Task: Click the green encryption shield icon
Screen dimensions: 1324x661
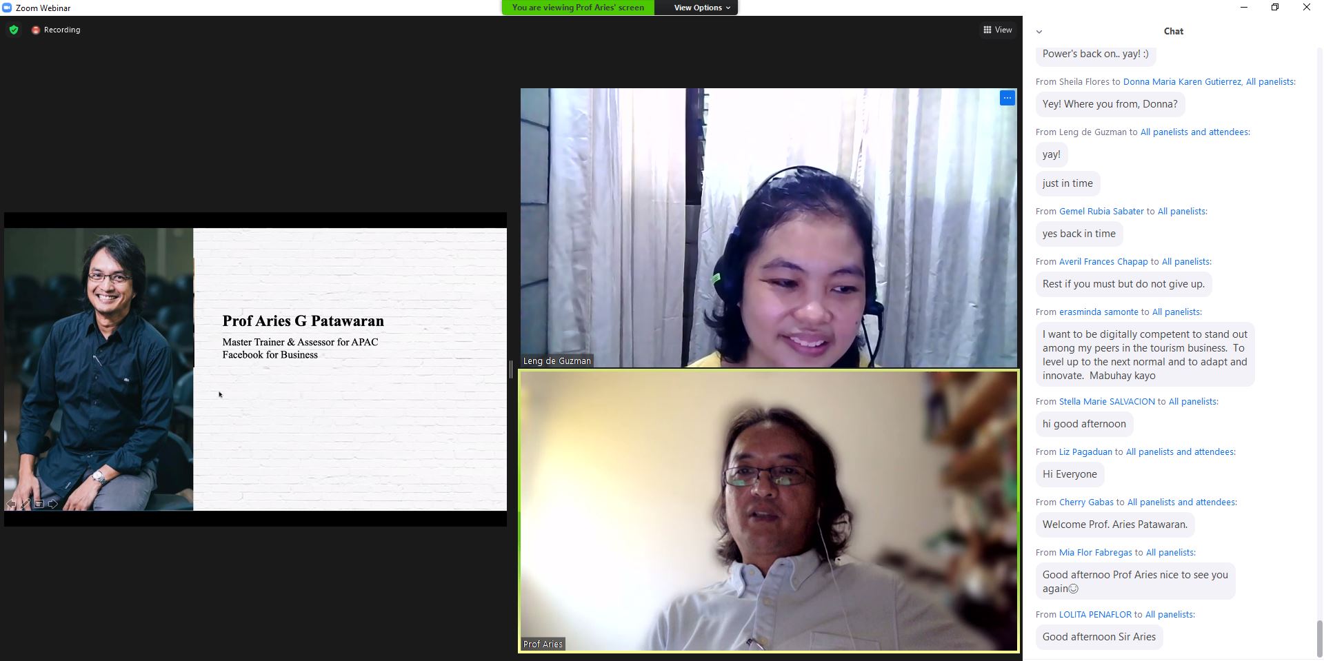Action: click(x=14, y=30)
